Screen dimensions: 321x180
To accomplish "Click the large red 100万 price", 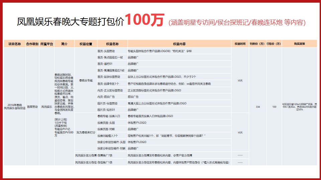I will pos(144,20).
